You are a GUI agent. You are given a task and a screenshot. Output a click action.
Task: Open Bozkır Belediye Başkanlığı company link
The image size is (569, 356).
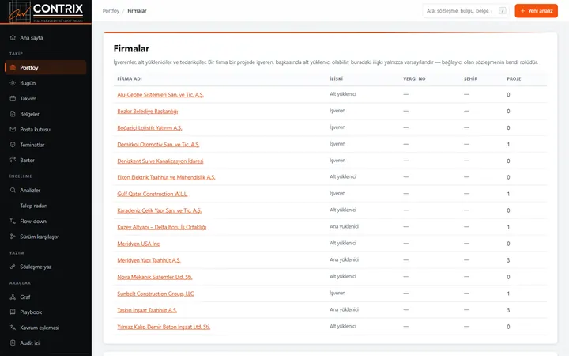[x=147, y=112]
